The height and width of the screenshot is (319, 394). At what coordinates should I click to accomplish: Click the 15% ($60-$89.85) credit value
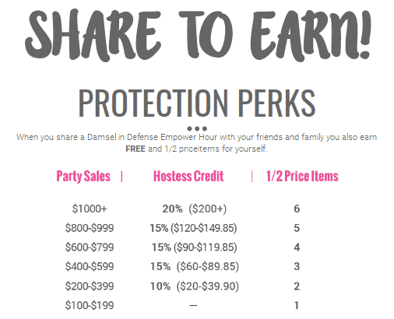pyautogui.click(x=195, y=267)
